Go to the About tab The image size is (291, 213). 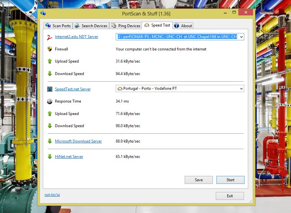tap(183, 26)
